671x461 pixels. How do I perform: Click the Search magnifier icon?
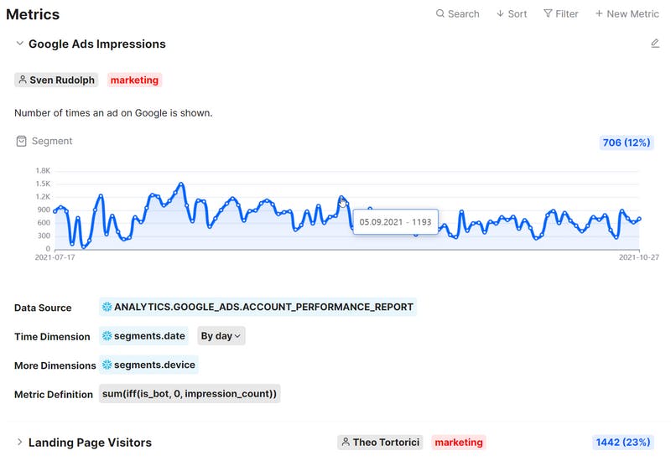(x=440, y=14)
